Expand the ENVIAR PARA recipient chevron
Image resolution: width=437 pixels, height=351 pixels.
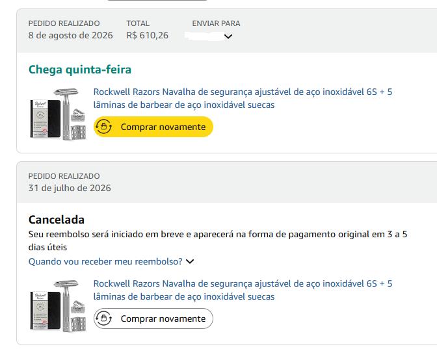coord(228,36)
